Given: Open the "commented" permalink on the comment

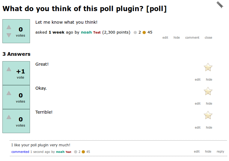Looking at the screenshot, I should click(x=20, y=152).
